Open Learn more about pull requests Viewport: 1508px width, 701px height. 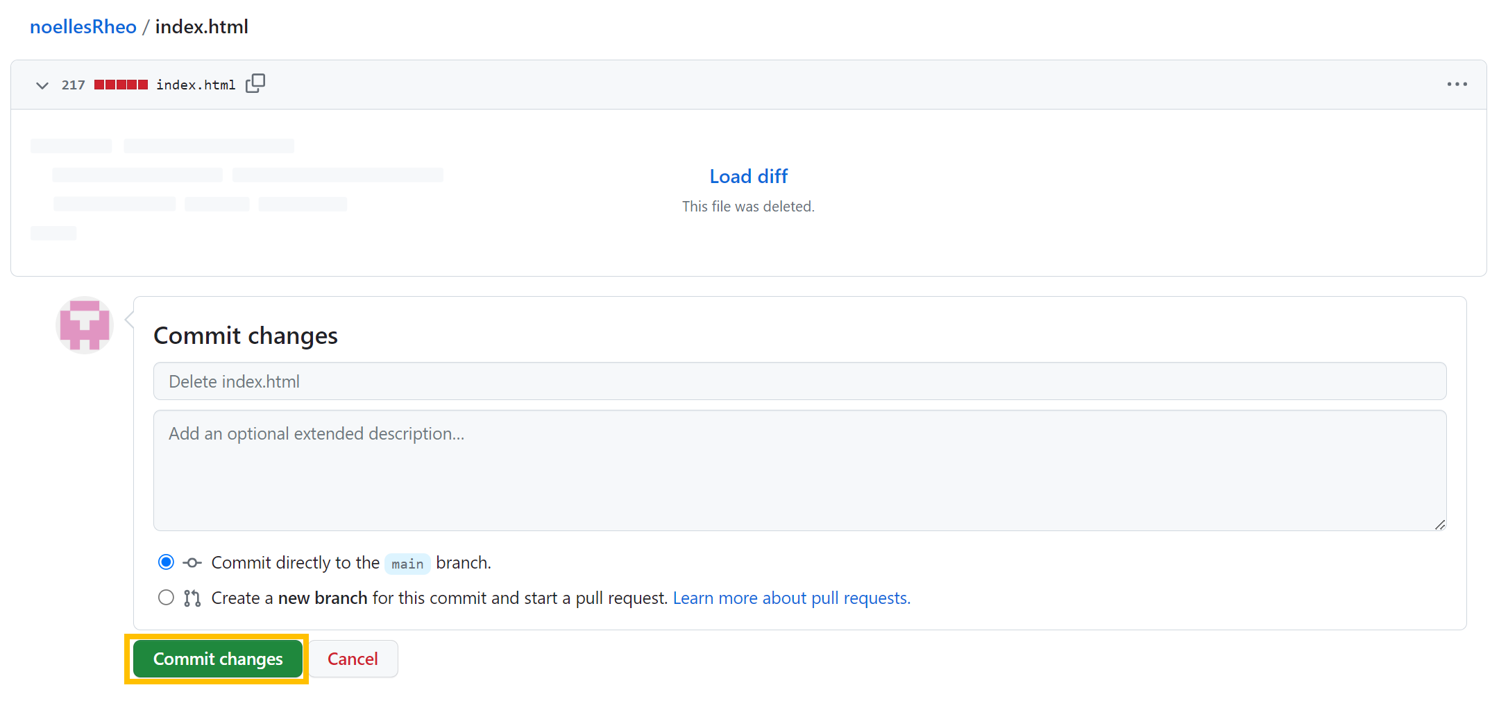(791, 598)
